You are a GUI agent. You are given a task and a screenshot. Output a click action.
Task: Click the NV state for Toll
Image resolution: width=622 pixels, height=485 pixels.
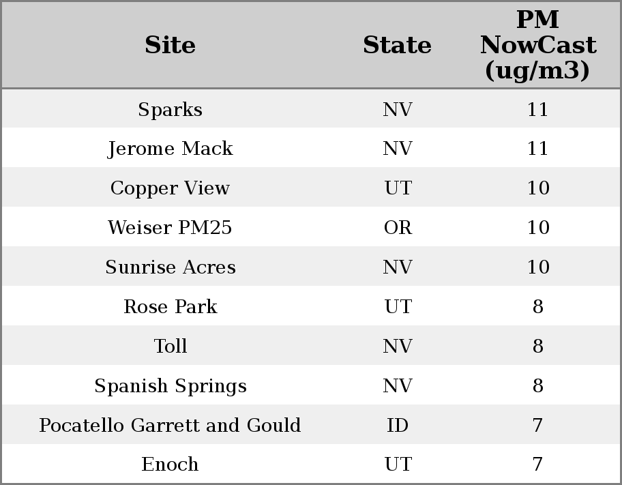[x=398, y=347]
